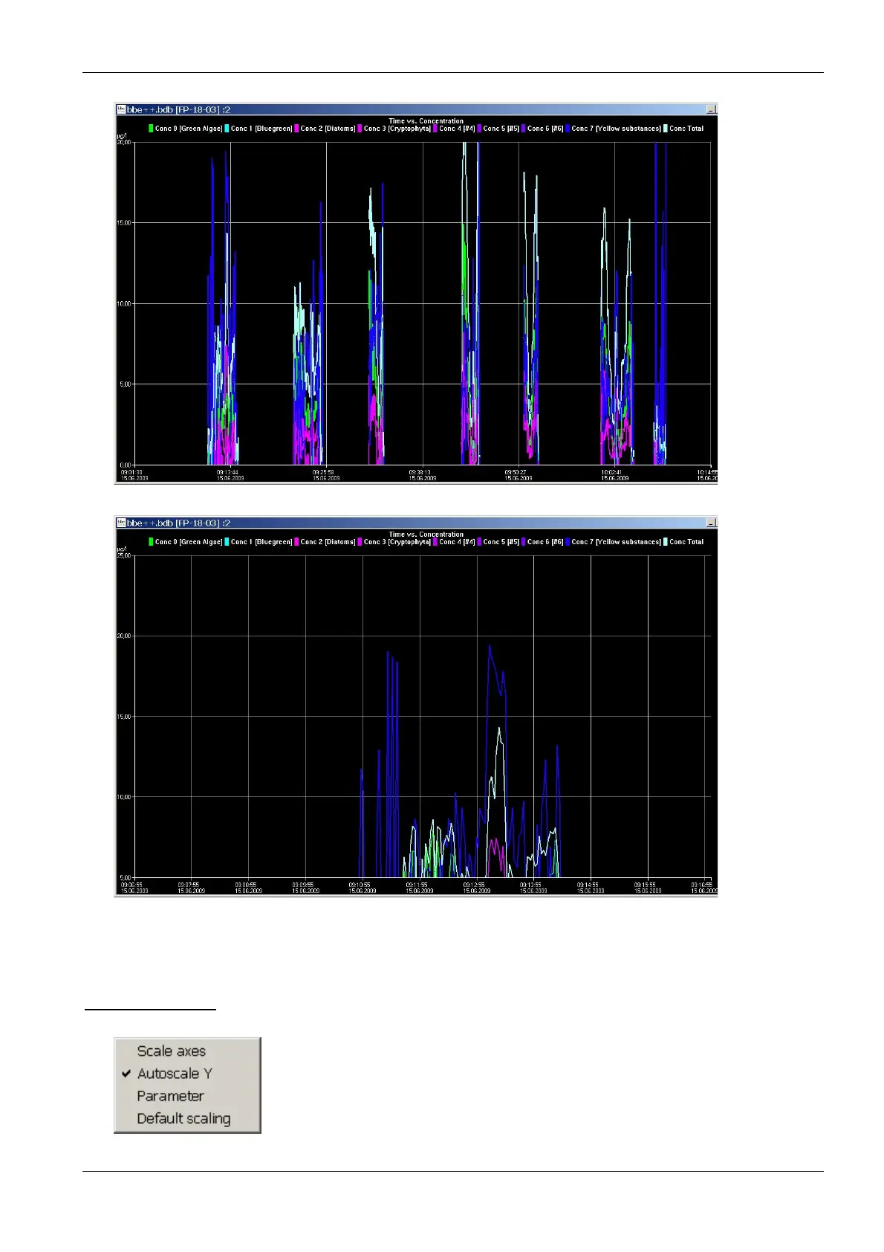Minimize the lower chart window
Viewport: 884px width, 1252px height.
[x=711, y=523]
